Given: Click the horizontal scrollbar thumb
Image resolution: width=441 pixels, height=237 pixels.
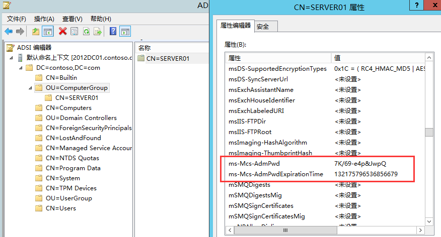Looking at the screenshot, I should [x=285, y=230].
